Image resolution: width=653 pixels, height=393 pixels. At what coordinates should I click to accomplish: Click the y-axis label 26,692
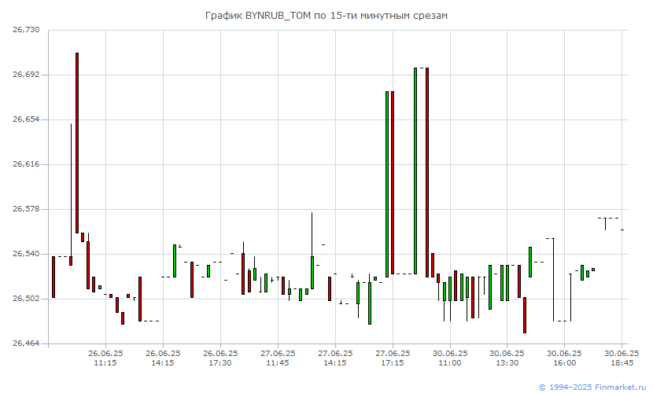point(26,75)
